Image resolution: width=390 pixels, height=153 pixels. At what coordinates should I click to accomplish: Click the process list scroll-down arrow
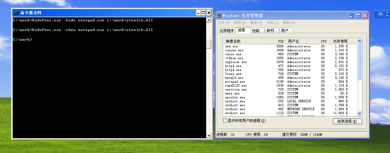359,113
